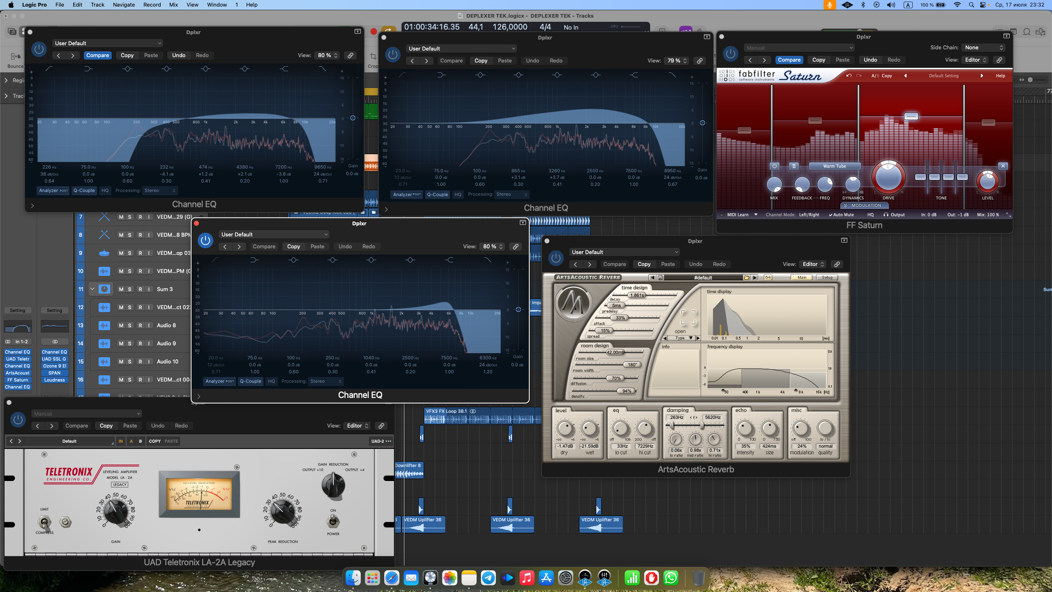Open Telegram from the dock
The width and height of the screenshot is (1052, 592).
pyautogui.click(x=488, y=578)
